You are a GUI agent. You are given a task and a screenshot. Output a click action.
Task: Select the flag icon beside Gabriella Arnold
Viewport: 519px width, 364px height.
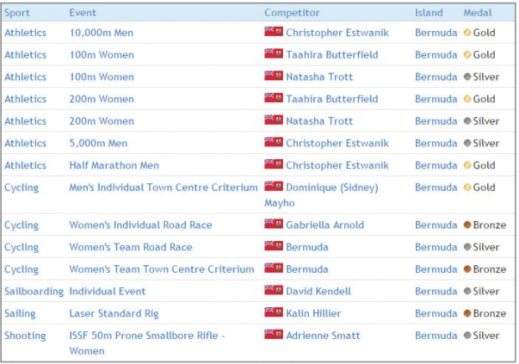[x=273, y=224]
